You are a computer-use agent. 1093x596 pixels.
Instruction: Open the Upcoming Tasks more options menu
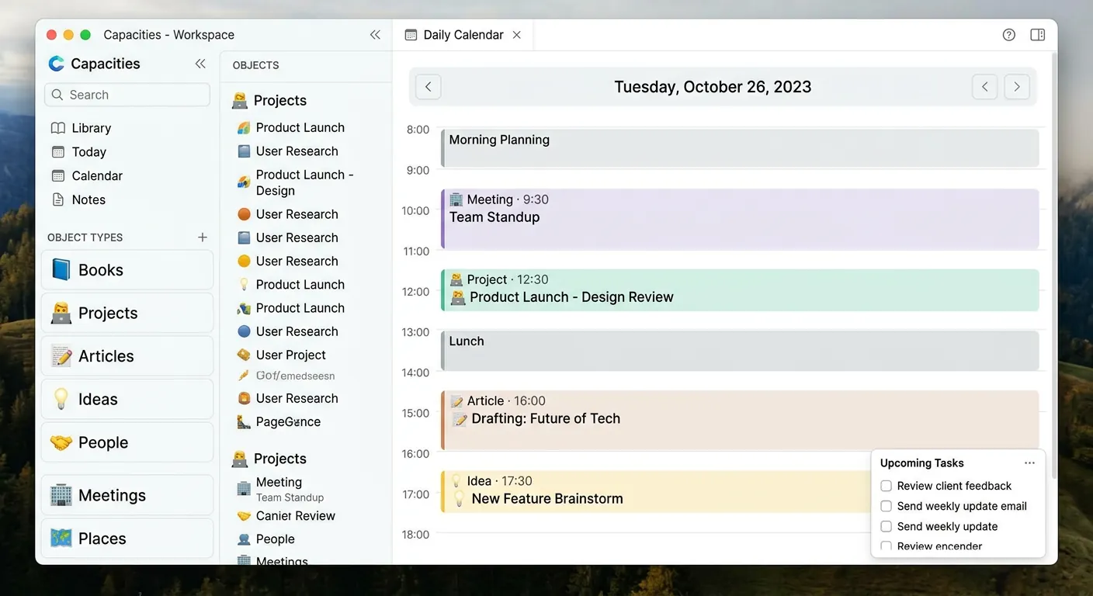tap(1029, 463)
